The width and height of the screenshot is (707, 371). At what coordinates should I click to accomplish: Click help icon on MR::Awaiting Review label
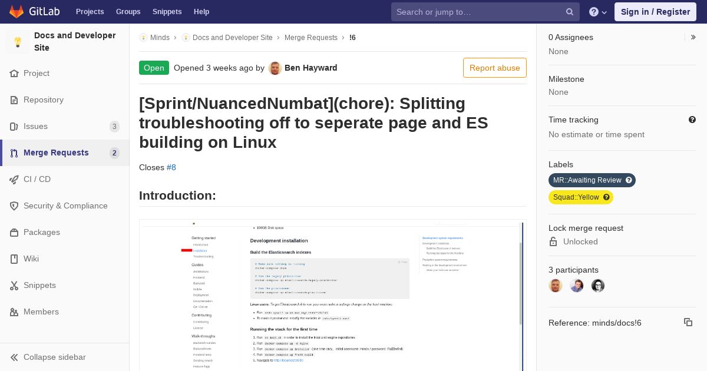[x=629, y=180]
